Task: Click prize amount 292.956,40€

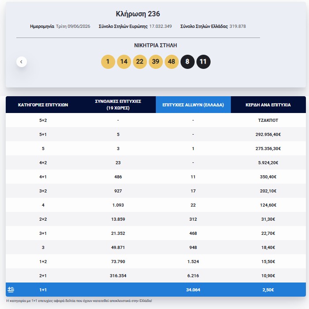Action: point(268,134)
